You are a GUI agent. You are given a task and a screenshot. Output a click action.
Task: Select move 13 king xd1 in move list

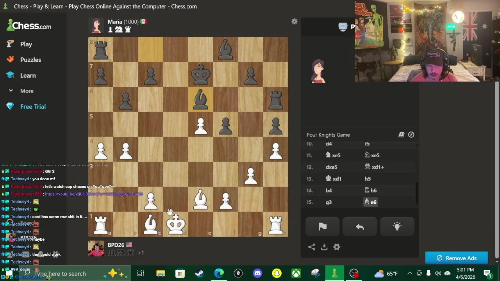pos(334,179)
